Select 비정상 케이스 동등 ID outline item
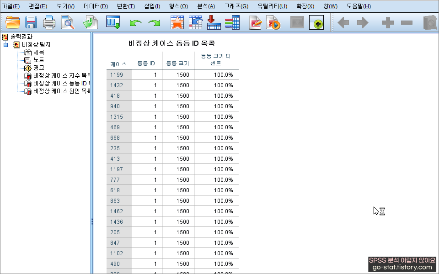Screen dimensions: 439x274 (x=62, y=83)
